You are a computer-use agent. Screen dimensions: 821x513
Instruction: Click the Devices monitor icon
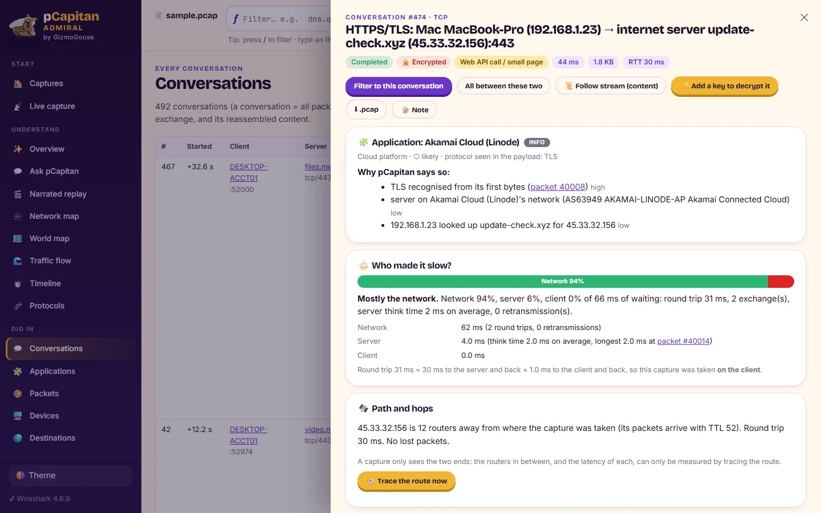point(18,416)
